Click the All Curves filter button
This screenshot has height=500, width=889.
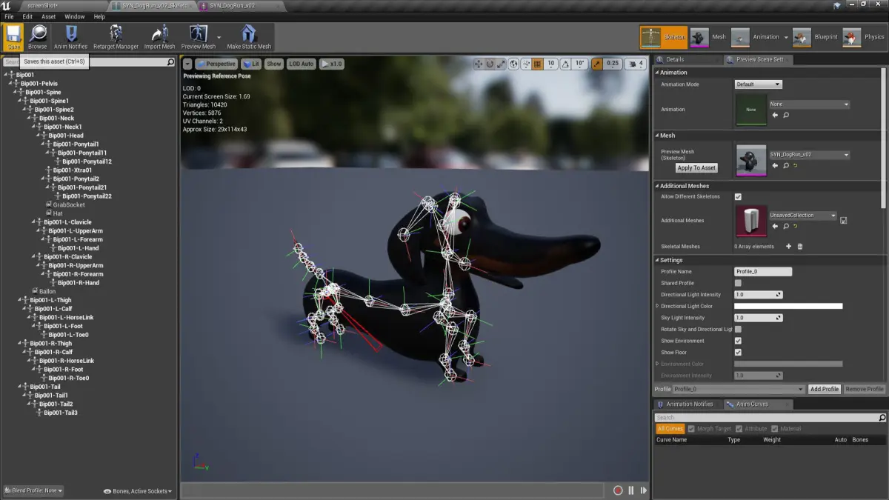[x=670, y=429]
